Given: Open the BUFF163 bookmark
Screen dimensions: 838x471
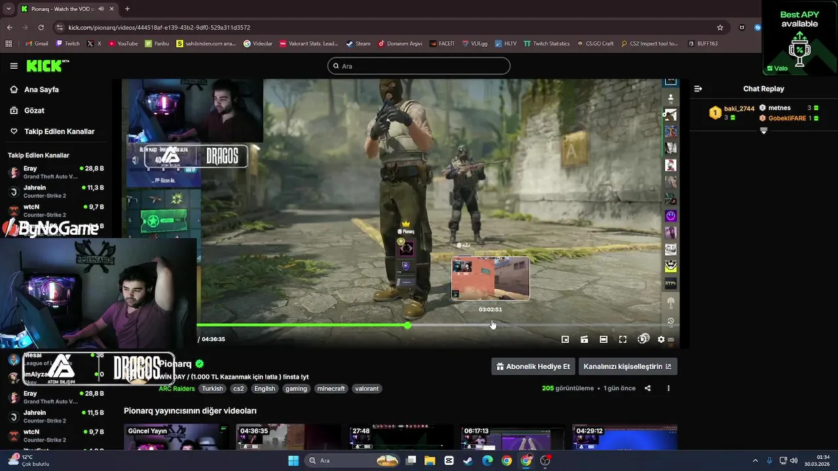Looking at the screenshot, I should (702, 44).
